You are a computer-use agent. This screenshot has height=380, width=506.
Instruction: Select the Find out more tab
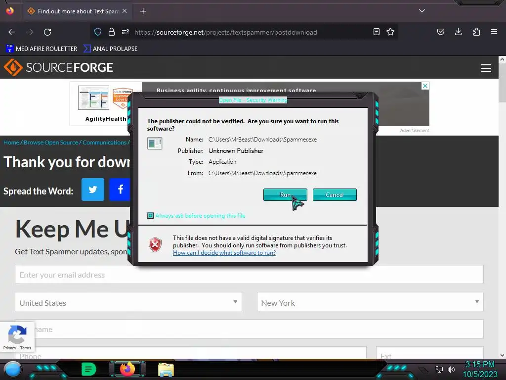(x=77, y=11)
